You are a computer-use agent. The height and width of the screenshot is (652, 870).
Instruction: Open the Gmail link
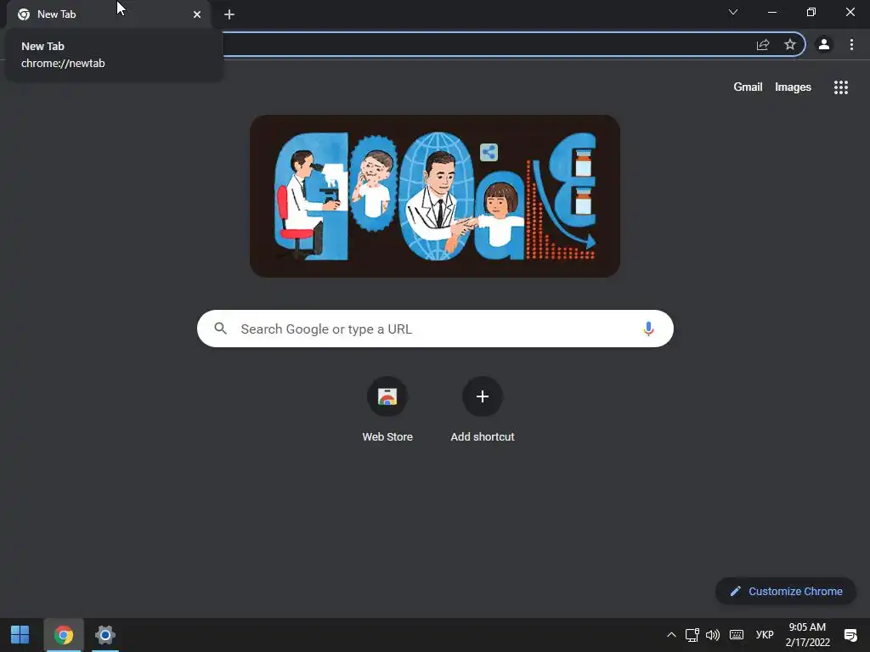748,87
